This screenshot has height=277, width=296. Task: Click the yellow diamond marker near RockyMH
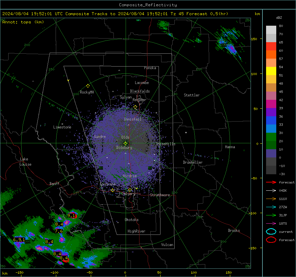pyautogui.click(x=88, y=86)
